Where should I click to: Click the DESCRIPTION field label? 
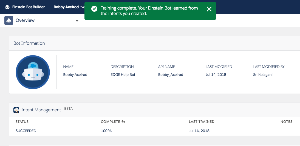tap(122, 67)
